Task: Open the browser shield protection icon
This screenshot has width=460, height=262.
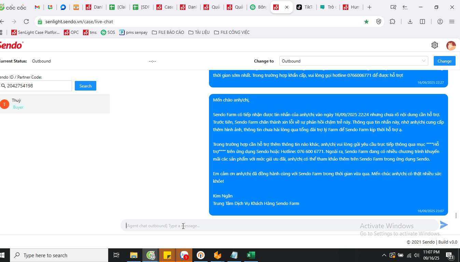Action: [379, 22]
